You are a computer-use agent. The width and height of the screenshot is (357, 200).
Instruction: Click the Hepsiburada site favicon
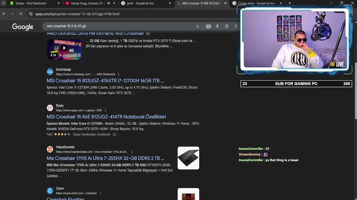click(x=50, y=149)
